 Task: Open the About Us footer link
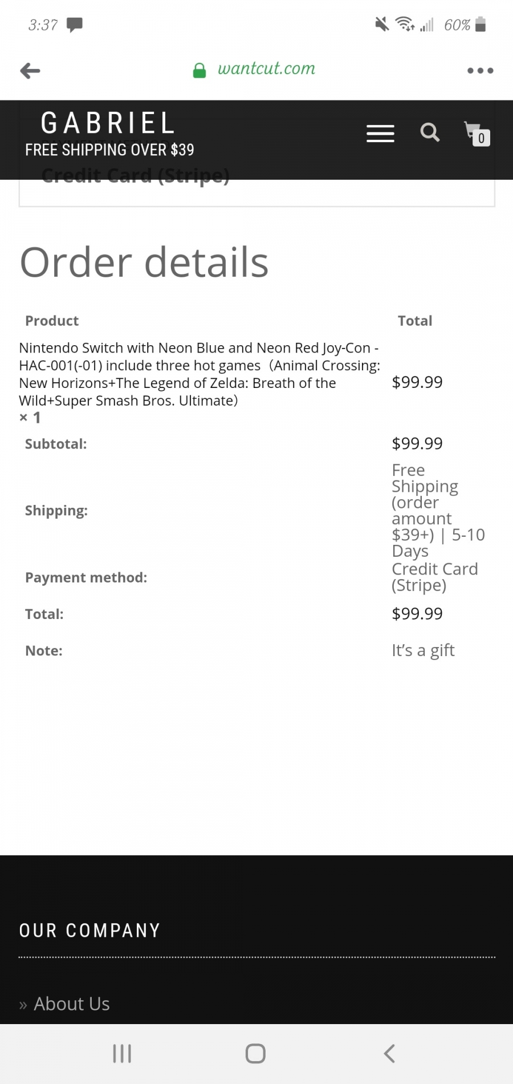click(x=72, y=1004)
